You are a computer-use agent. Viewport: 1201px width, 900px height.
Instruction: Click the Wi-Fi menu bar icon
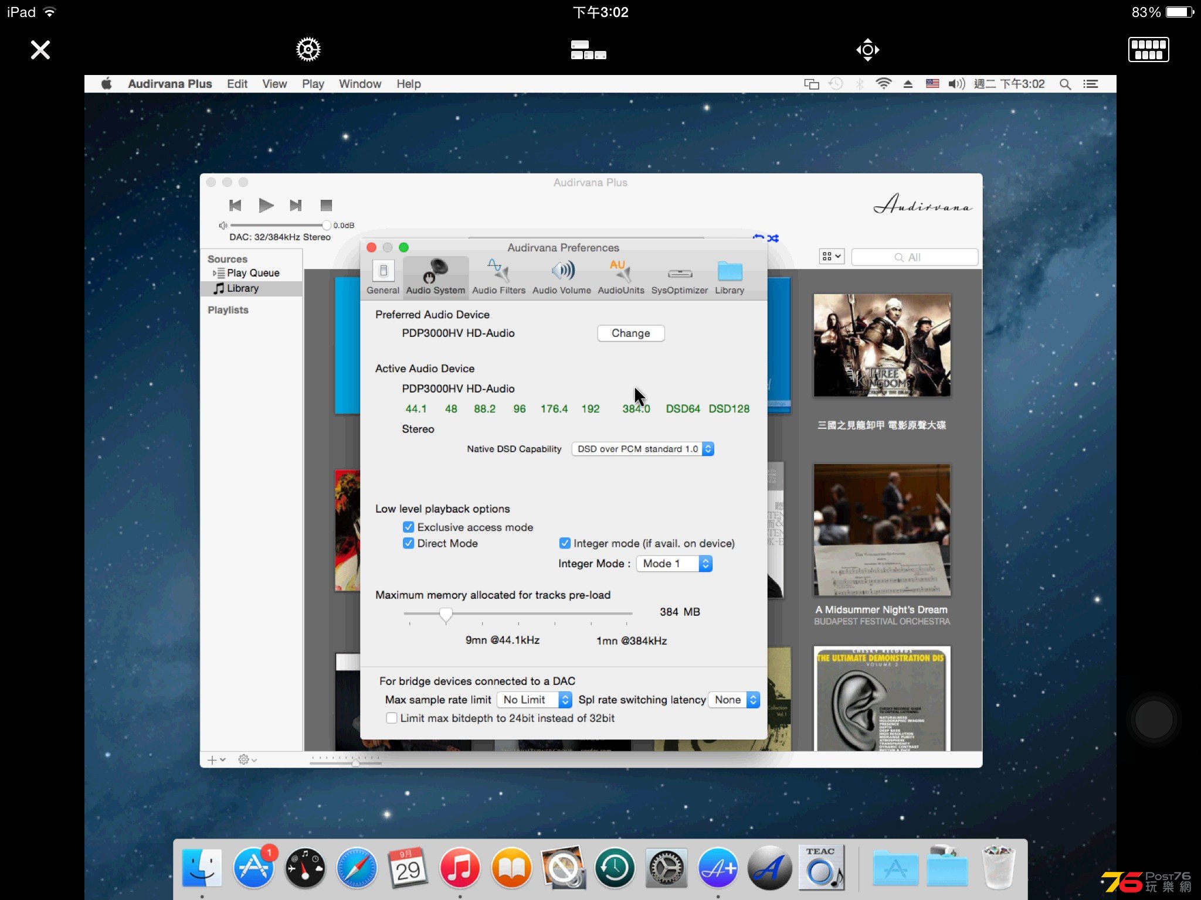coord(884,84)
